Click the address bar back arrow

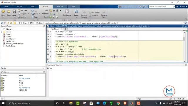(x=2, y=23)
